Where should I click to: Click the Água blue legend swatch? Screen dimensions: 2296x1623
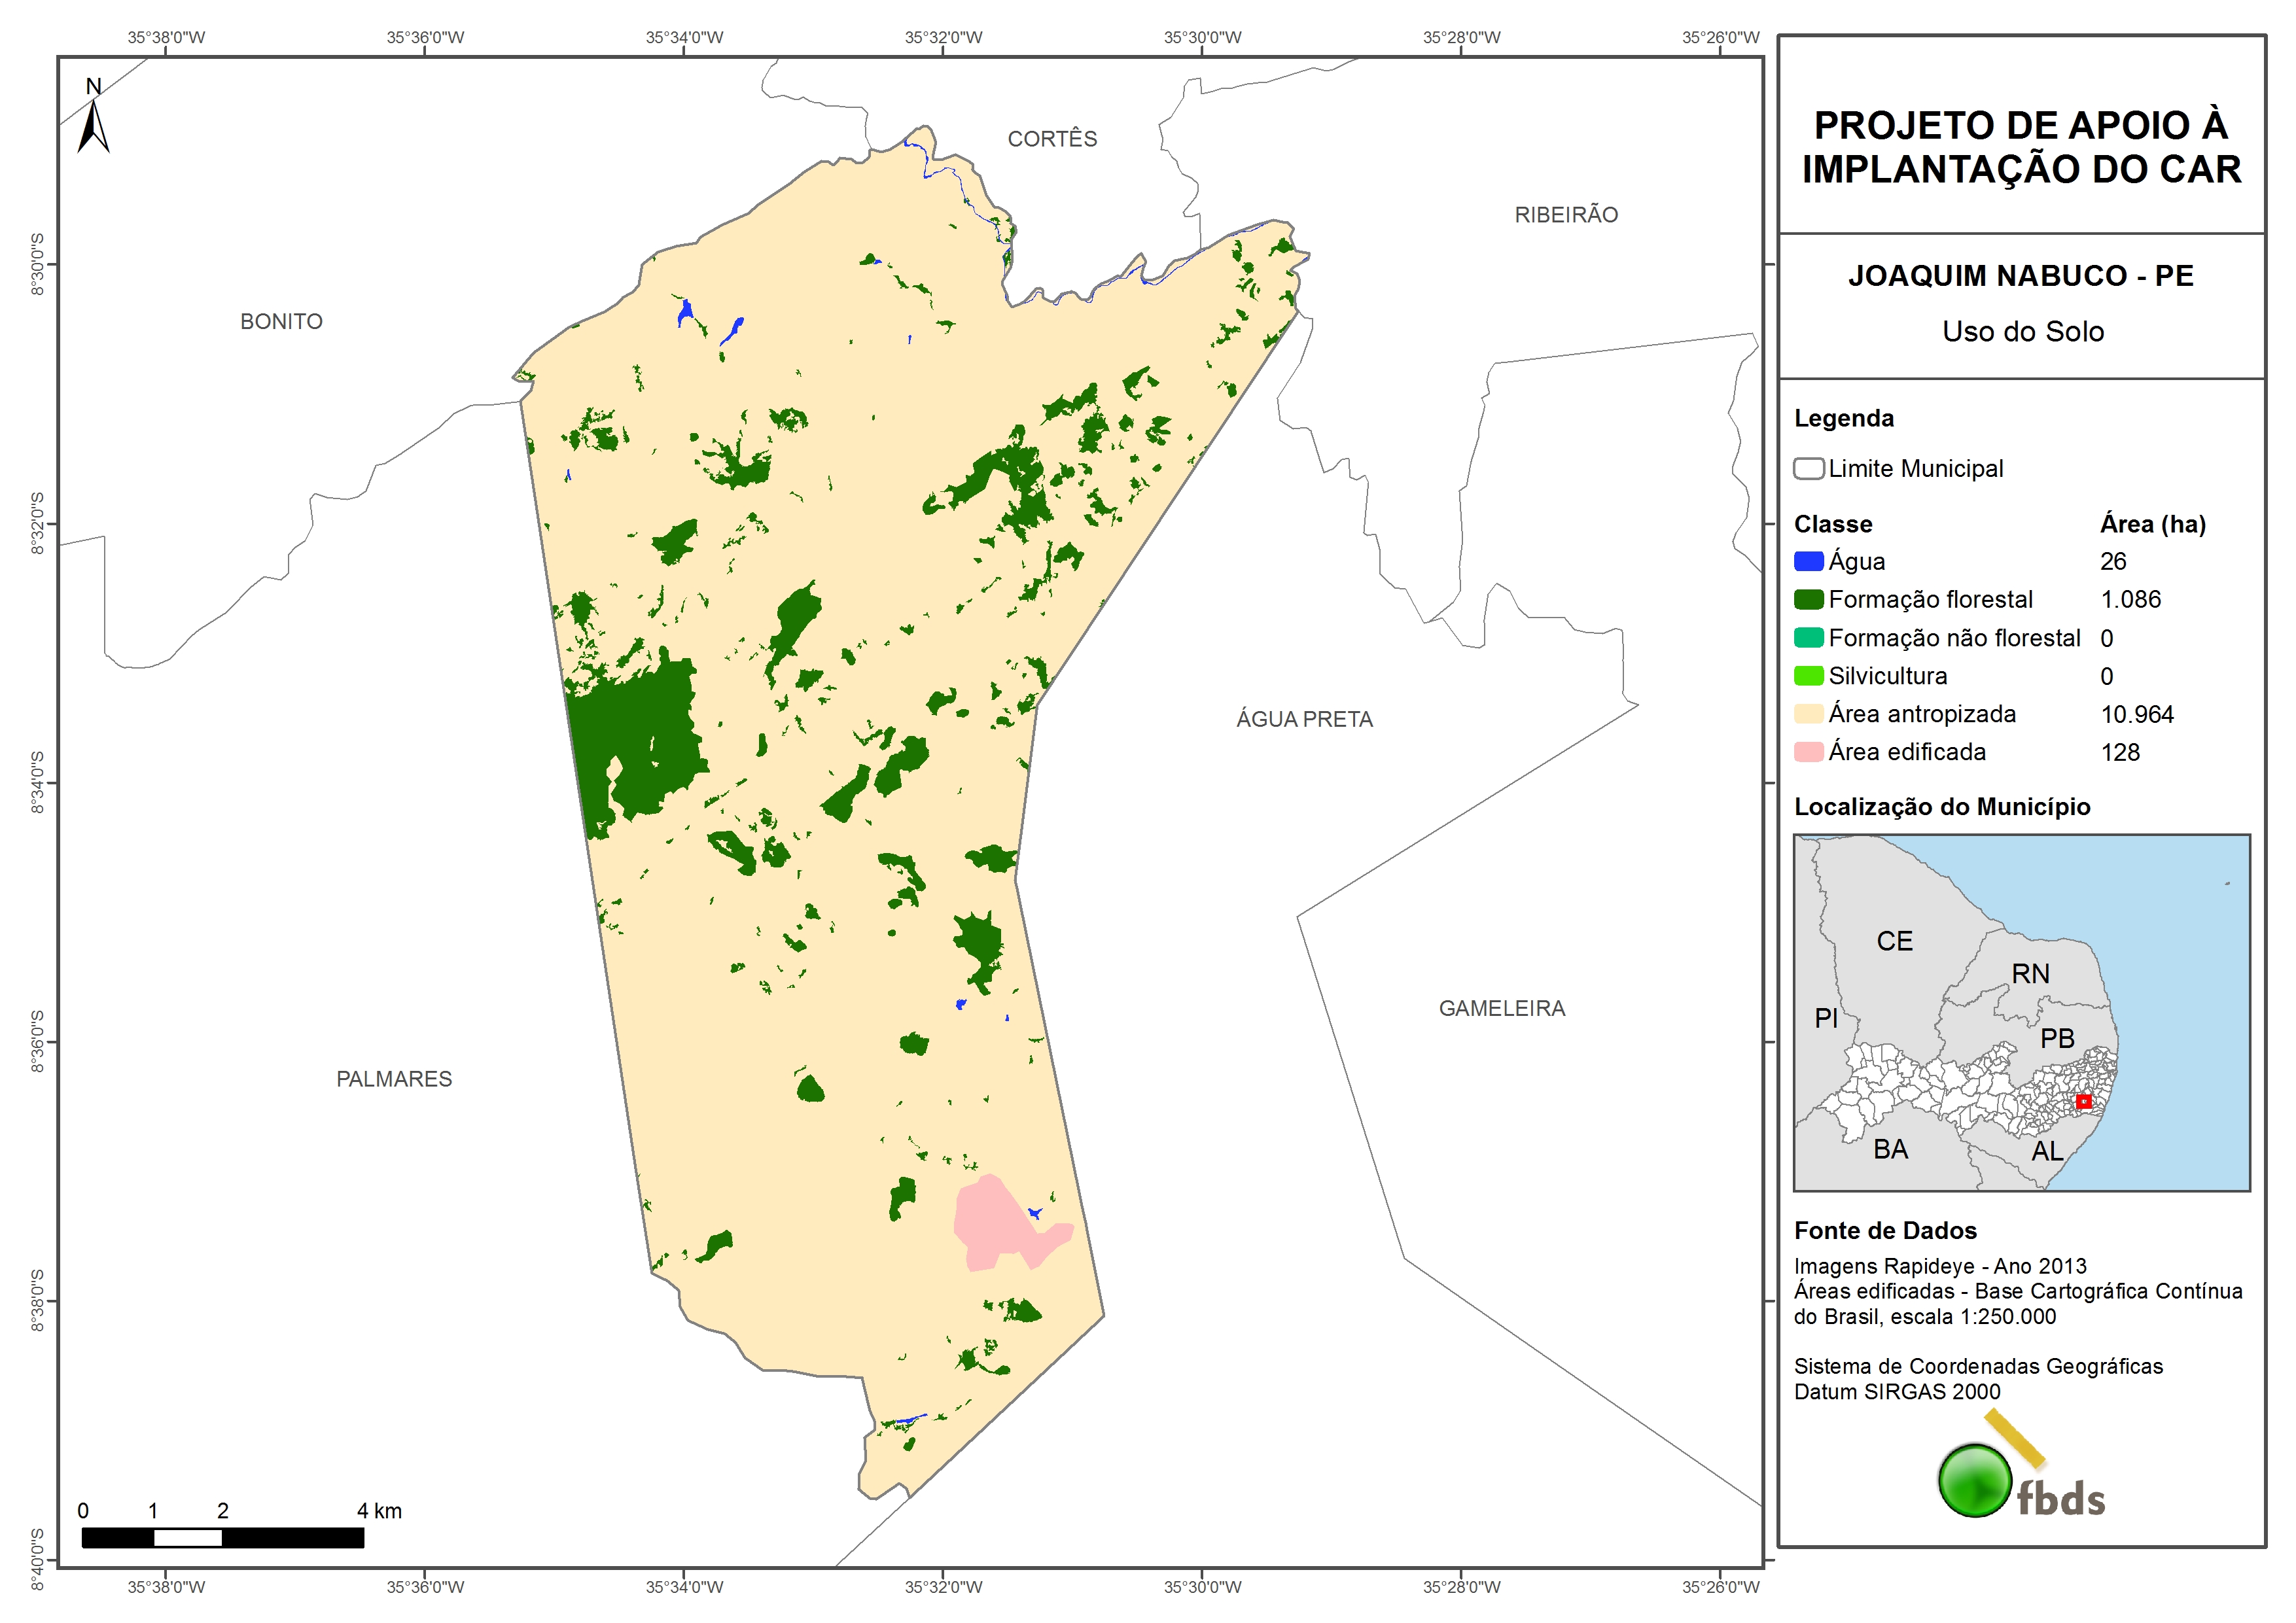tap(1808, 561)
